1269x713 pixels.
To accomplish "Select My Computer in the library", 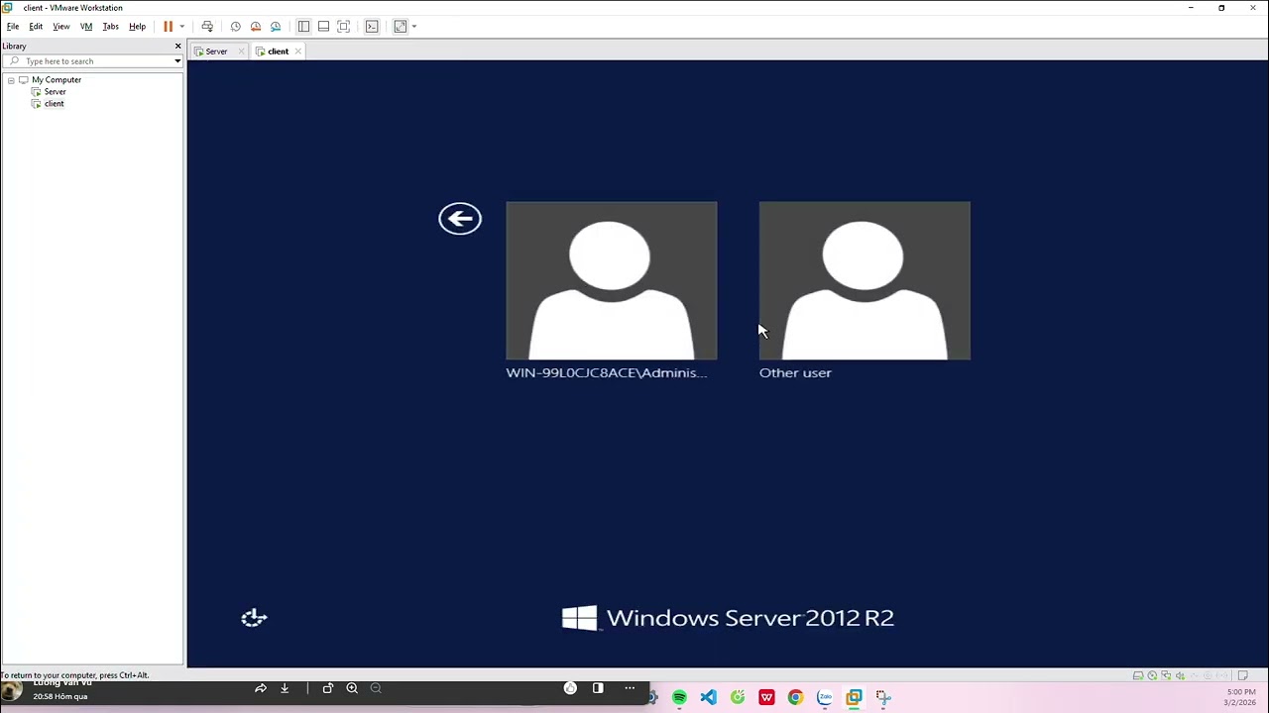I will click(57, 80).
